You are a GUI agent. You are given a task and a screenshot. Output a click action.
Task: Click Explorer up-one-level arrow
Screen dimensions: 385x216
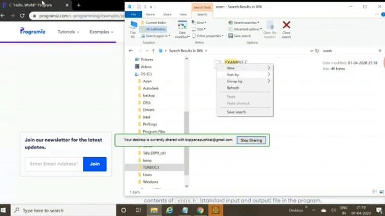153,50
